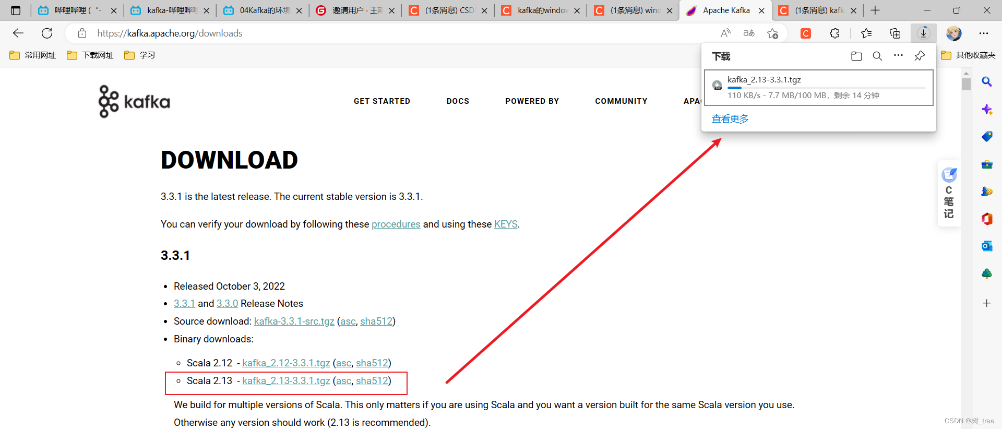Reload the Kafka downloads page
Viewport: 1002px width, 429px height.
47,33
